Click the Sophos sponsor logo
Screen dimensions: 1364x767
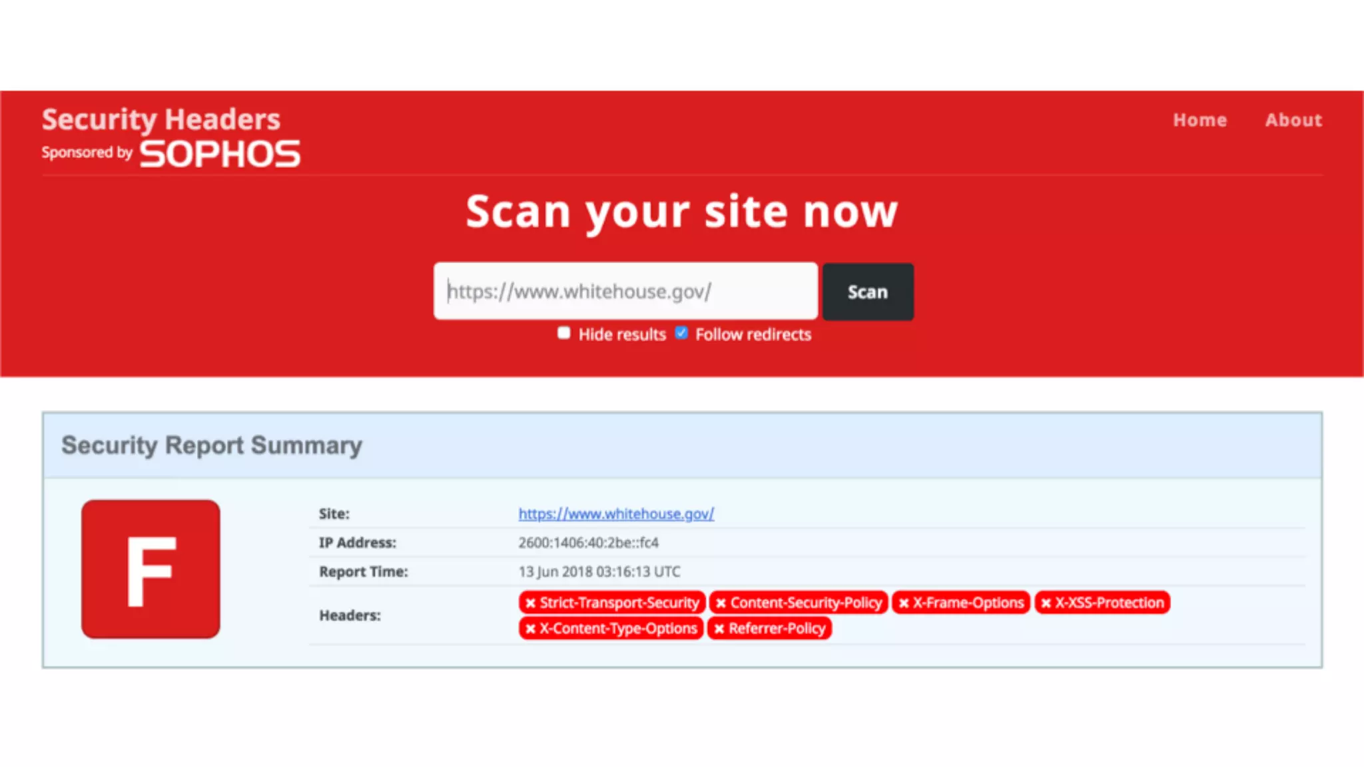tap(220, 154)
